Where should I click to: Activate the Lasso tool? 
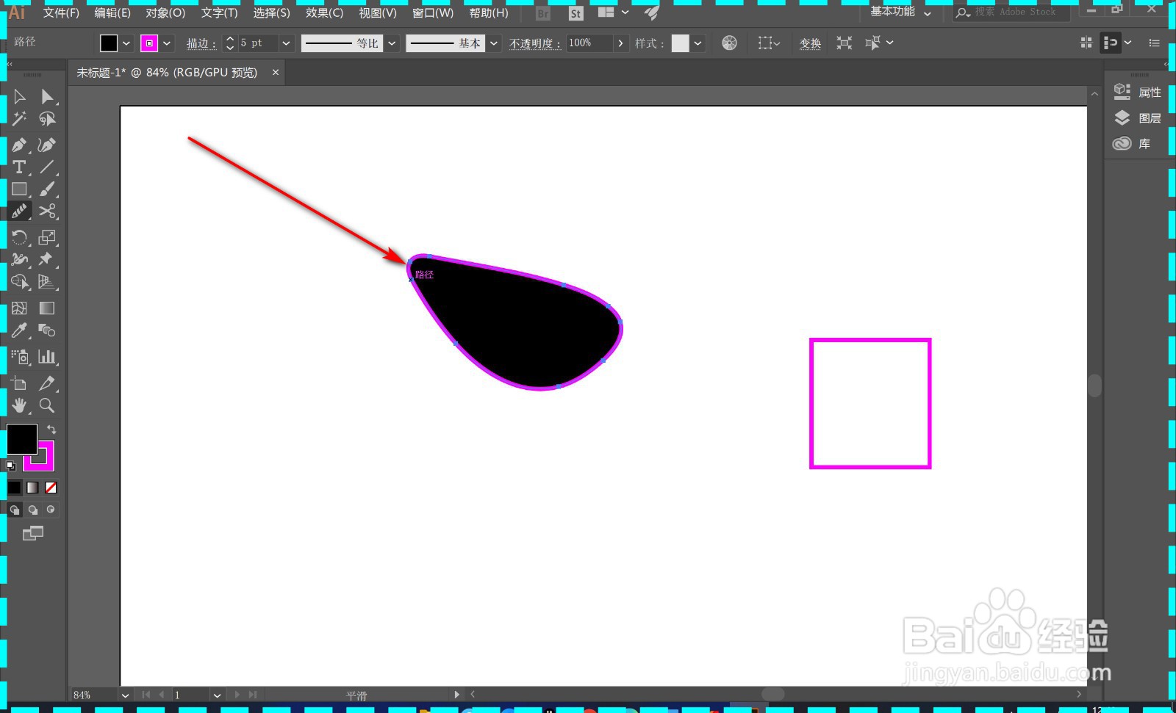coord(47,119)
